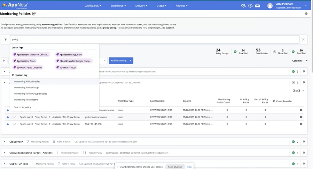Click 104.196.148.230 target cell
Screen dimensions: 313x169
(93, 124)
